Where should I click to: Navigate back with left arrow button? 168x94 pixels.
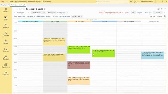(15, 9)
